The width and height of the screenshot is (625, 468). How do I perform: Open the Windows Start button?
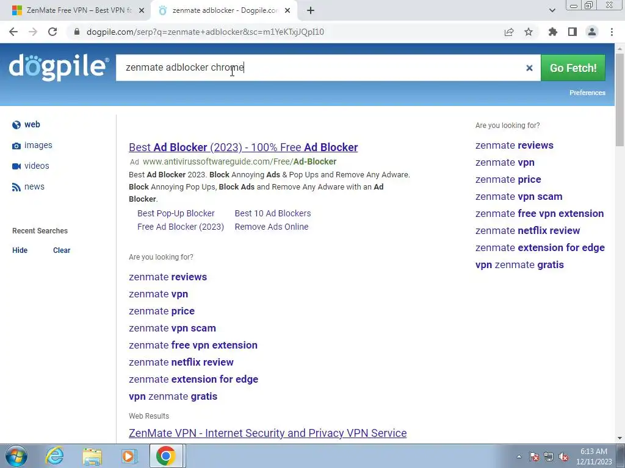[16, 456]
